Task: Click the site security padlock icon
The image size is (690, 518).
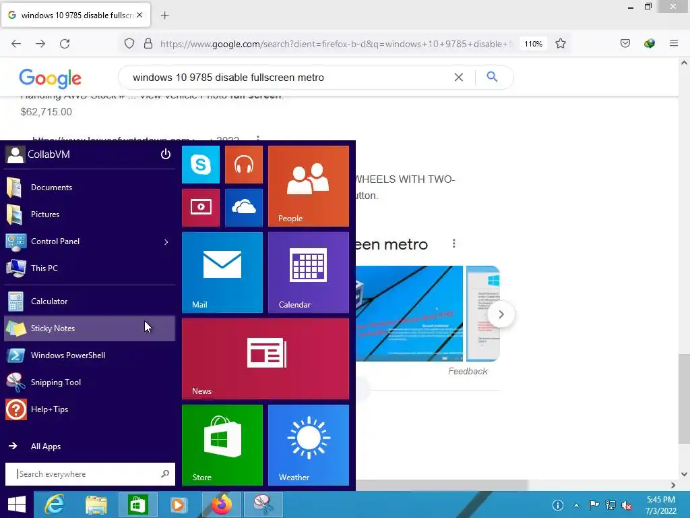Action: [x=148, y=44]
